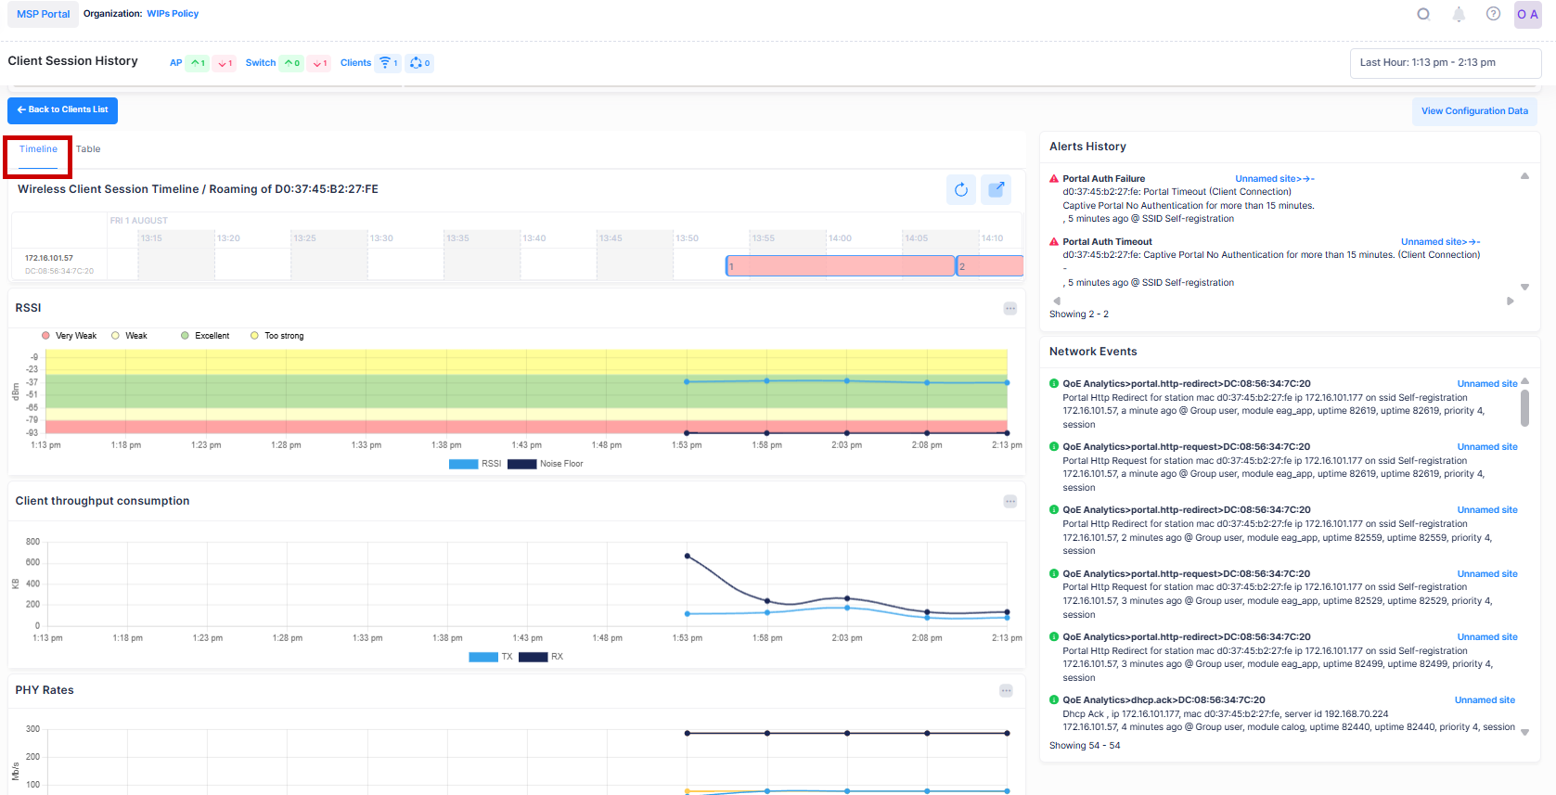Viewport: 1556px width, 795px height.
Task: Click the search icon in top bar
Action: (1423, 14)
